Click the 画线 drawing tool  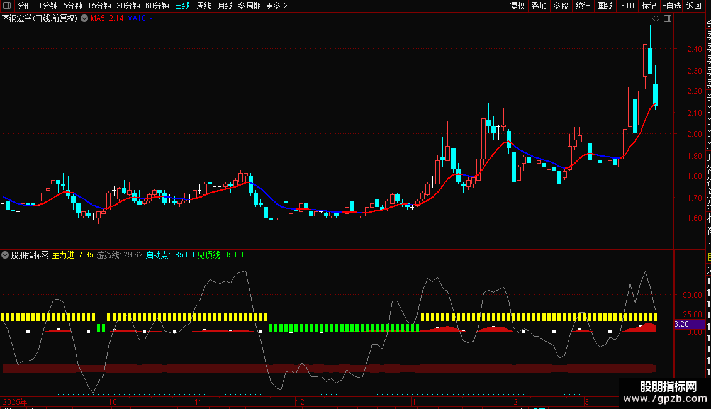tap(605, 6)
